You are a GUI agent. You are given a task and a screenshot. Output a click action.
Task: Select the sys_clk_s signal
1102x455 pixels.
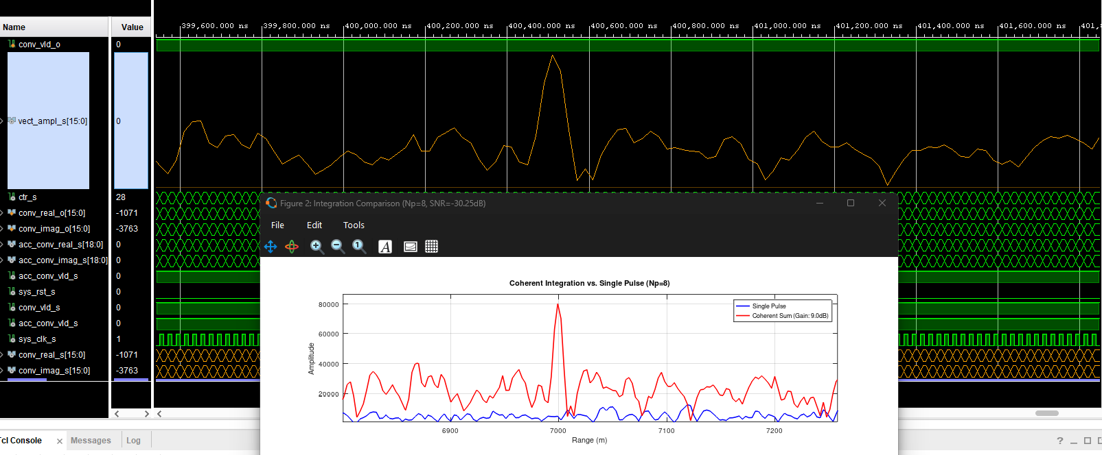37,339
